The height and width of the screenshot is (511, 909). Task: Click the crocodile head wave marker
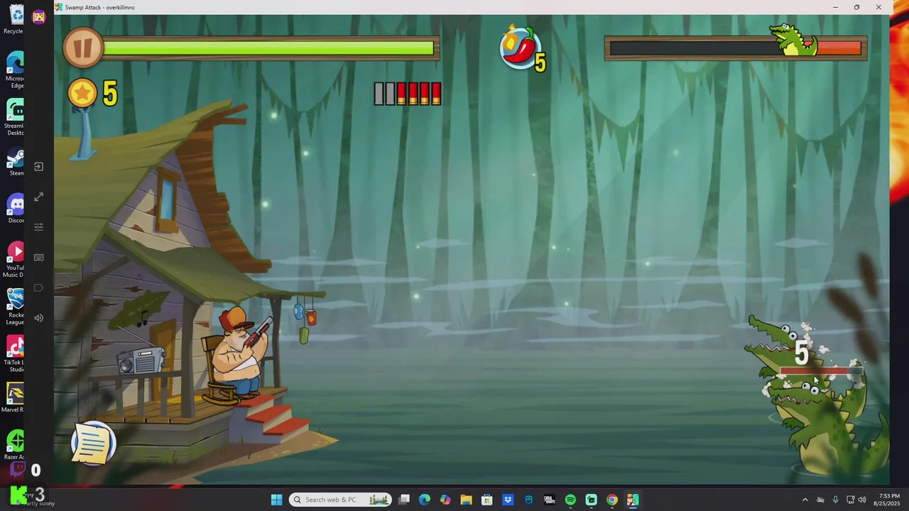794,40
